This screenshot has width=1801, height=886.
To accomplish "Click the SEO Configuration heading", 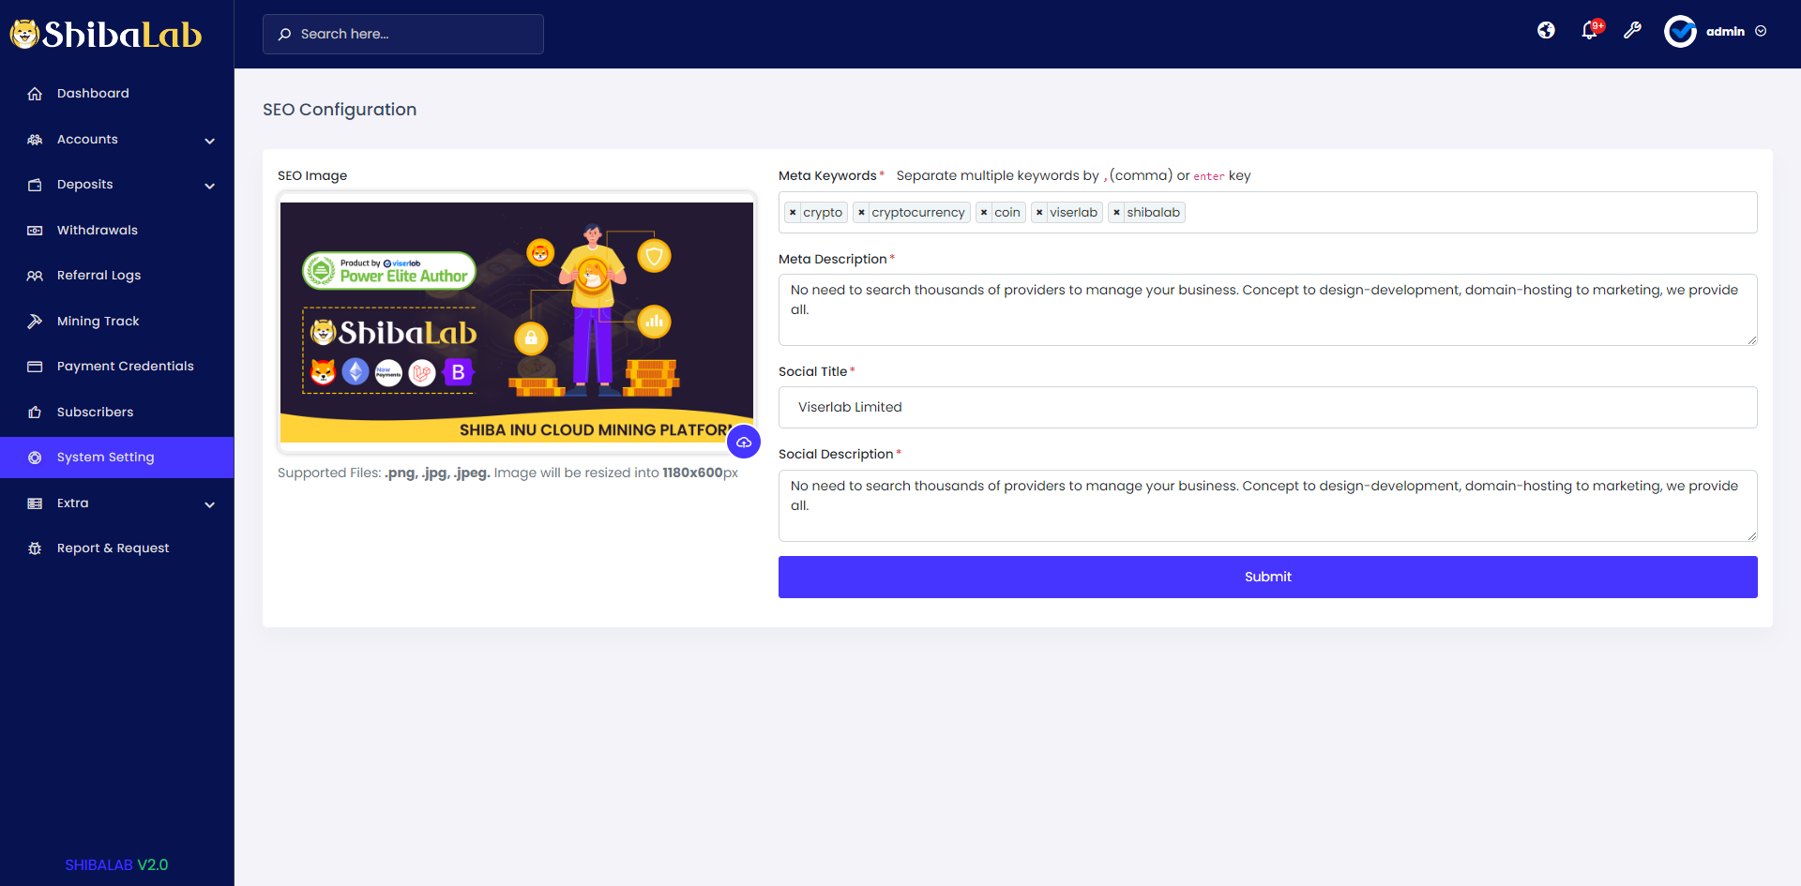I will (340, 110).
